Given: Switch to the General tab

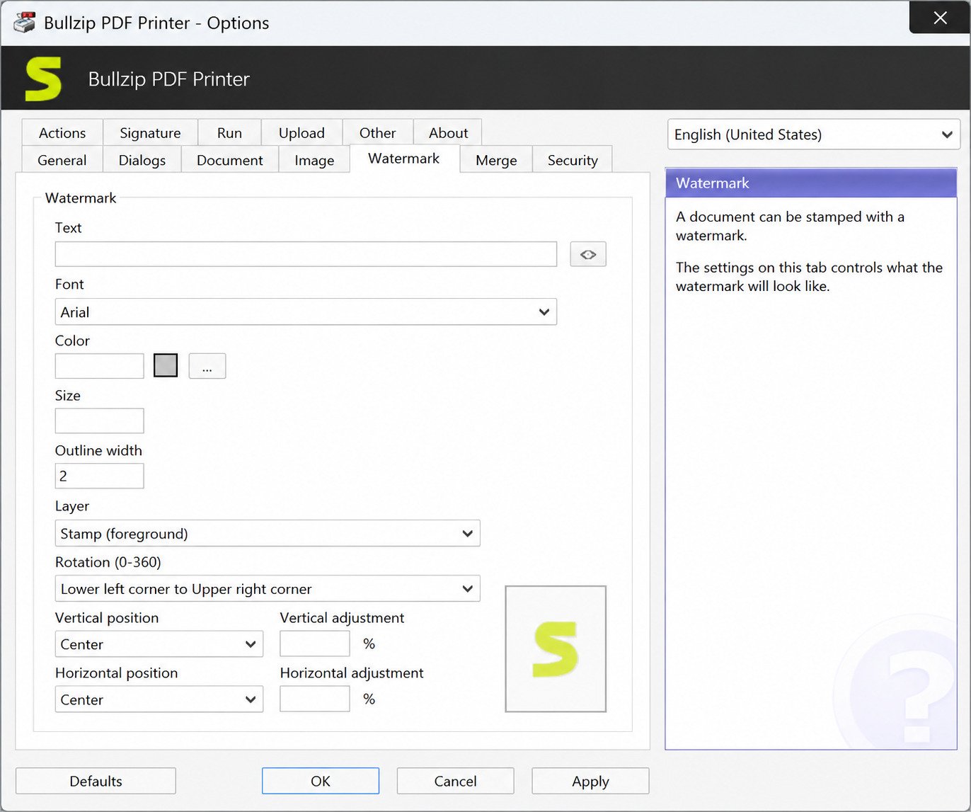Looking at the screenshot, I should pos(62,160).
